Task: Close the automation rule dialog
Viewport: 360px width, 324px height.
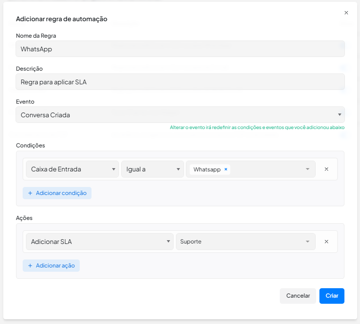Action: pyautogui.click(x=346, y=13)
